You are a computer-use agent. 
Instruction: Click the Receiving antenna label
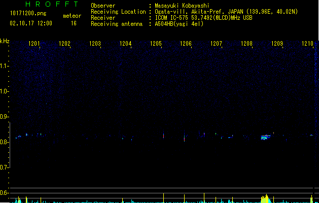point(117,24)
